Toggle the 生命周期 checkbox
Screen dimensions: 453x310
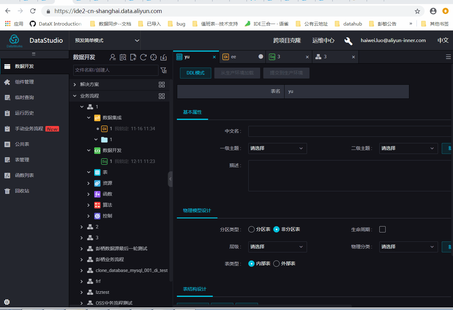(x=382, y=229)
